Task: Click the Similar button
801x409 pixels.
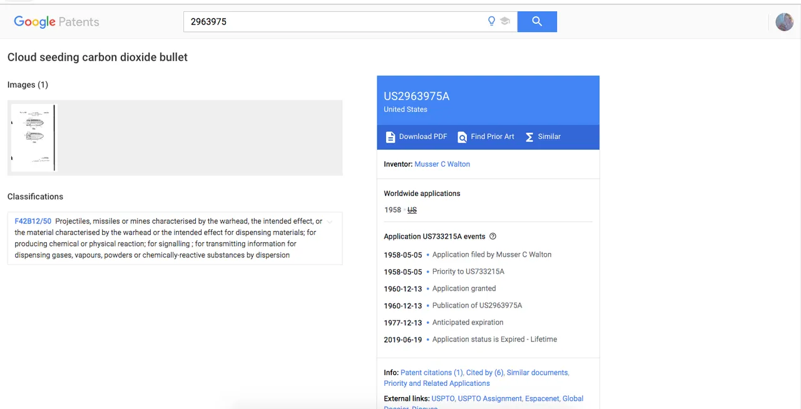Action: click(543, 137)
